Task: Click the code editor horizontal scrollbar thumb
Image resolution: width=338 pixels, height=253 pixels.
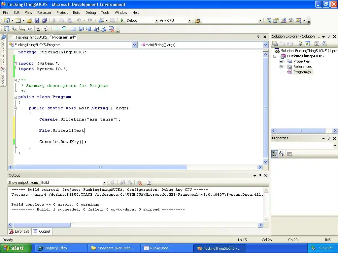Action: (x=100, y=167)
